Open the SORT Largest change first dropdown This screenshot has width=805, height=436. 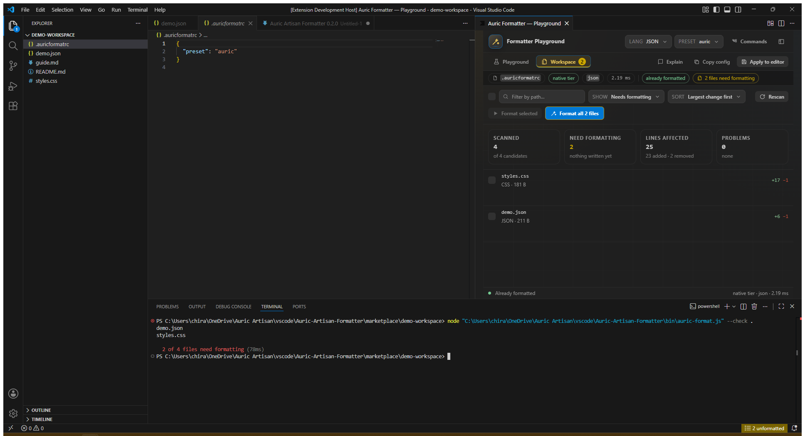706,97
